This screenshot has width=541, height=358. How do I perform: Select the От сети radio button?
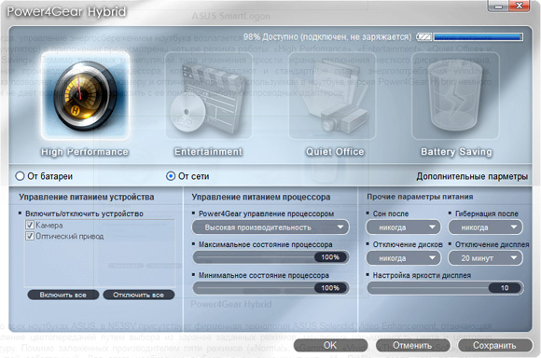tap(171, 176)
